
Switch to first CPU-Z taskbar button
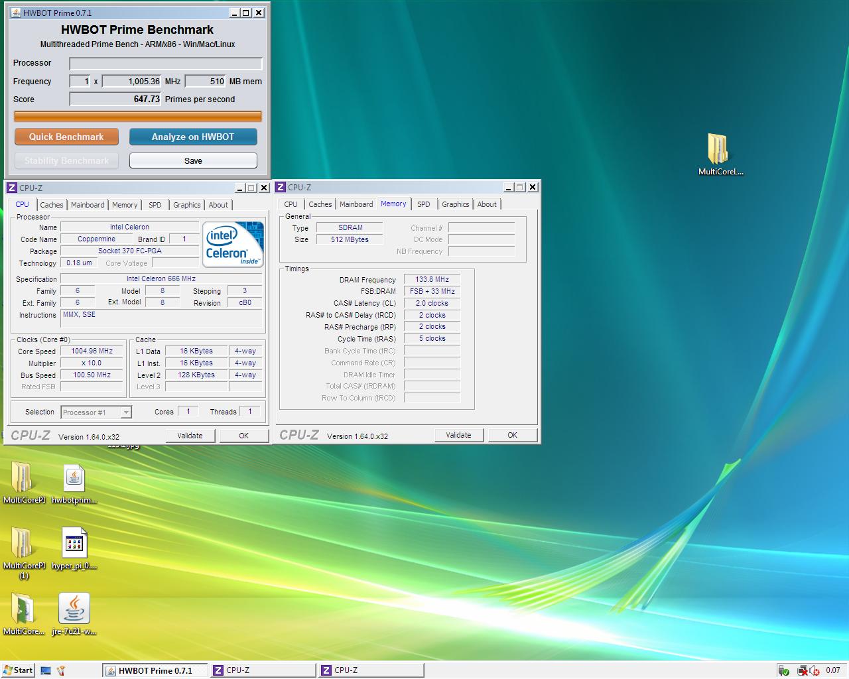tap(263, 670)
